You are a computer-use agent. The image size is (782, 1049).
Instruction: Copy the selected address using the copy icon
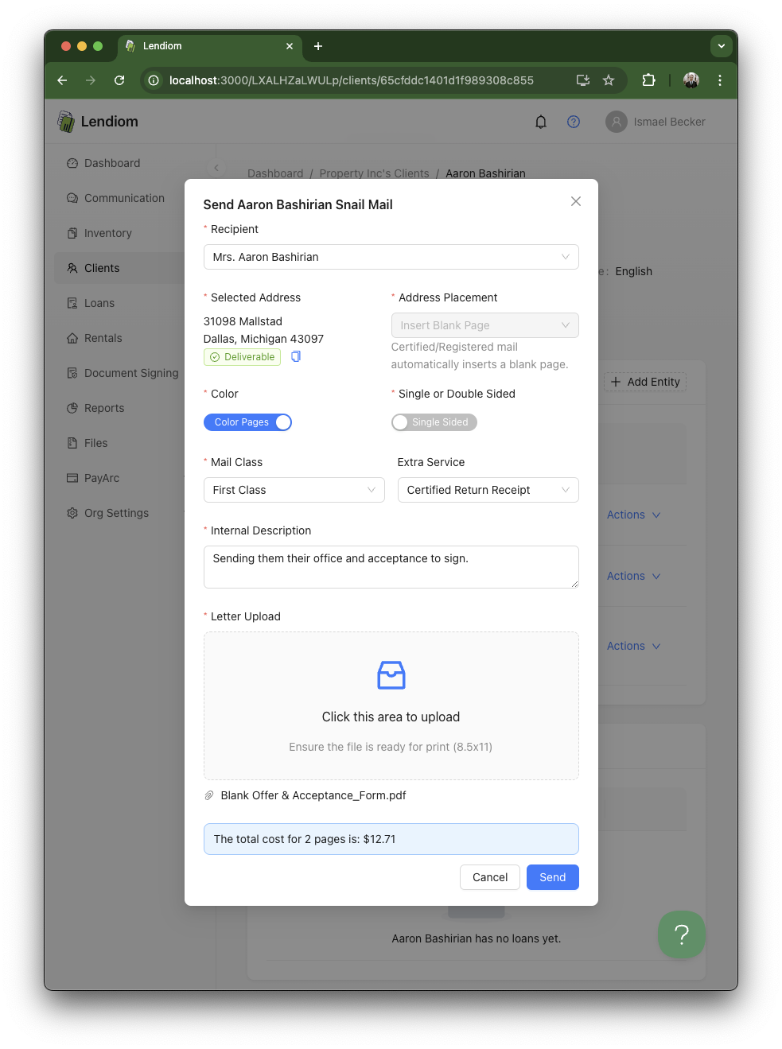[296, 356]
